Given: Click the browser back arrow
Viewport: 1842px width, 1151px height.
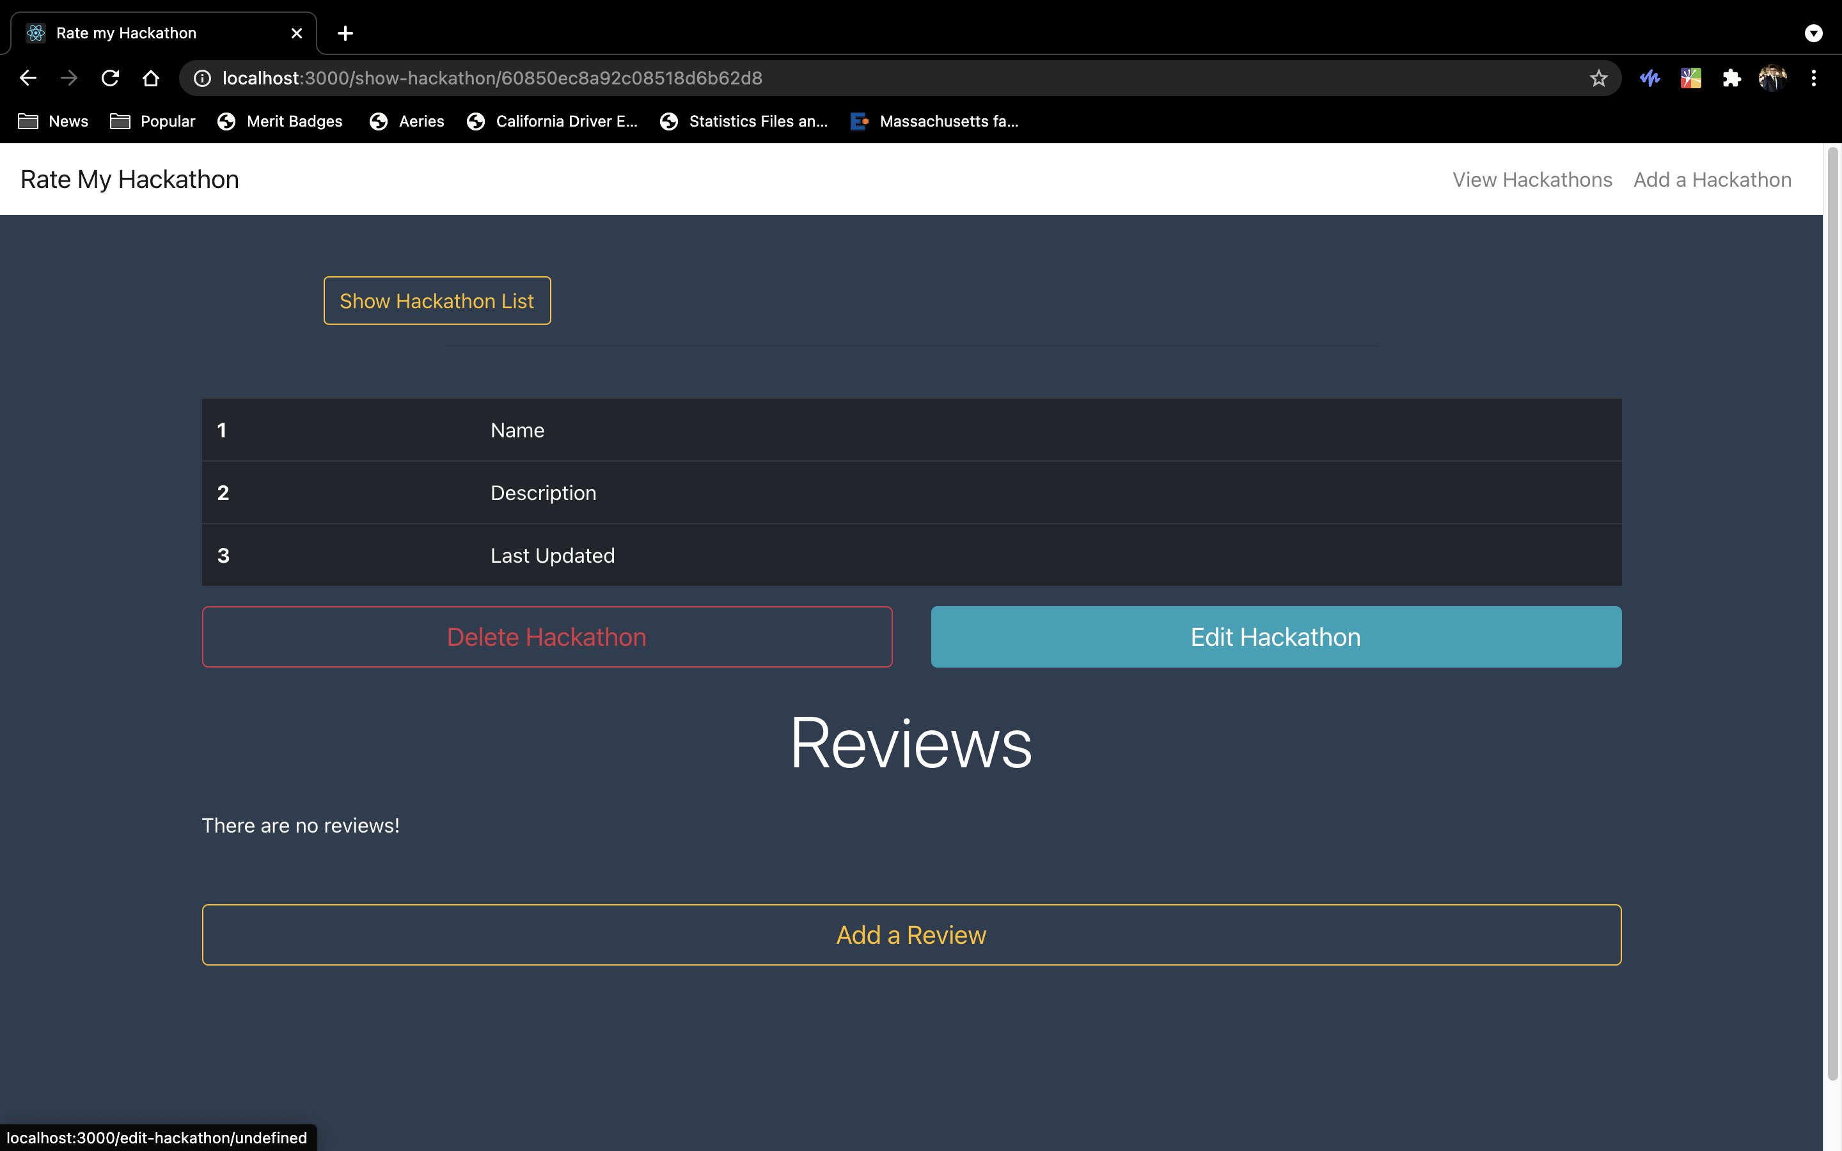Looking at the screenshot, I should (28, 77).
